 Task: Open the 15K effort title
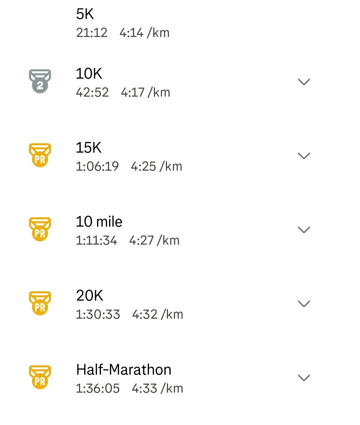[x=88, y=148]
